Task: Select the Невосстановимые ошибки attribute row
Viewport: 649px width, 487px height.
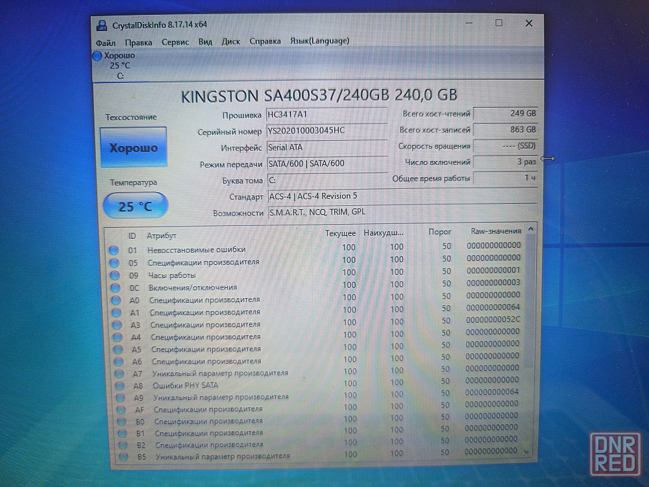Action: click(315, 248)
